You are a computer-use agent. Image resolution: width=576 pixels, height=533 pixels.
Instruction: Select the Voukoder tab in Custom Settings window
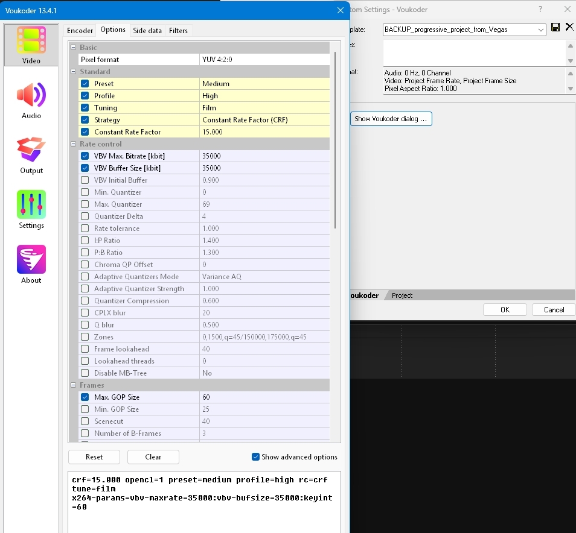365,295
